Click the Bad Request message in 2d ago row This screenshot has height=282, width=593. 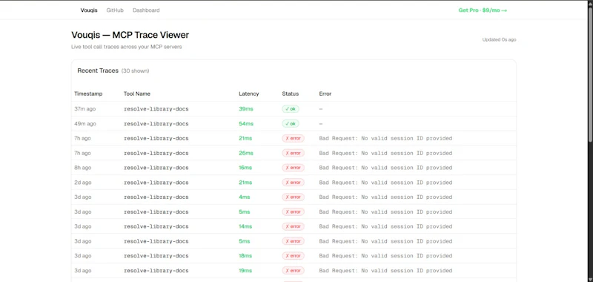point(385,183)
